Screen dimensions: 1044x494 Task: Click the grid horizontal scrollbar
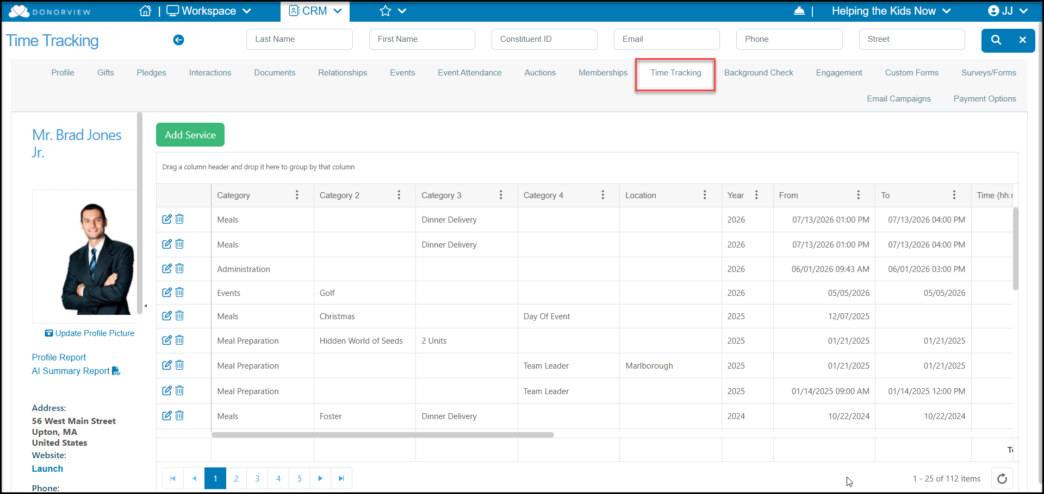click(x=383, y=435)
